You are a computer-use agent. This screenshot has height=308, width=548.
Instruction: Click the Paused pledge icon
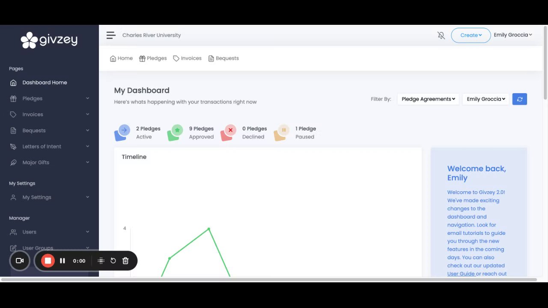pyautogui.click(x=282, y=132)
